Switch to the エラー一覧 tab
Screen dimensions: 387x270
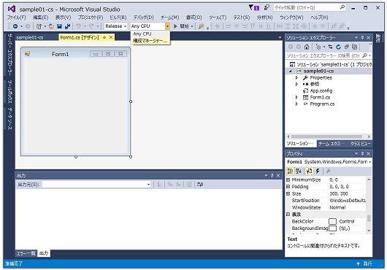click(x=26, y=253)
